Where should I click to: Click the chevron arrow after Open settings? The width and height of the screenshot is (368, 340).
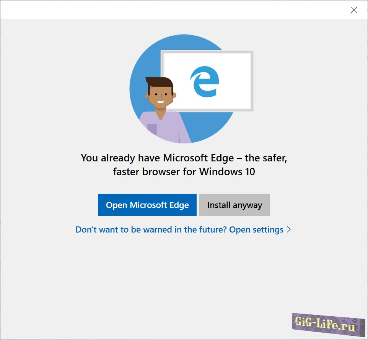[289, 229]
